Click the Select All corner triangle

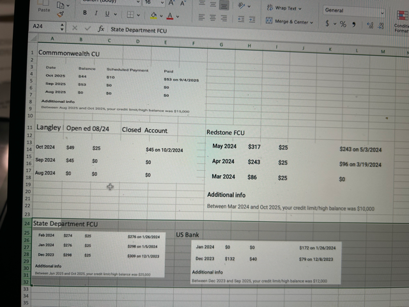[33, 38]
